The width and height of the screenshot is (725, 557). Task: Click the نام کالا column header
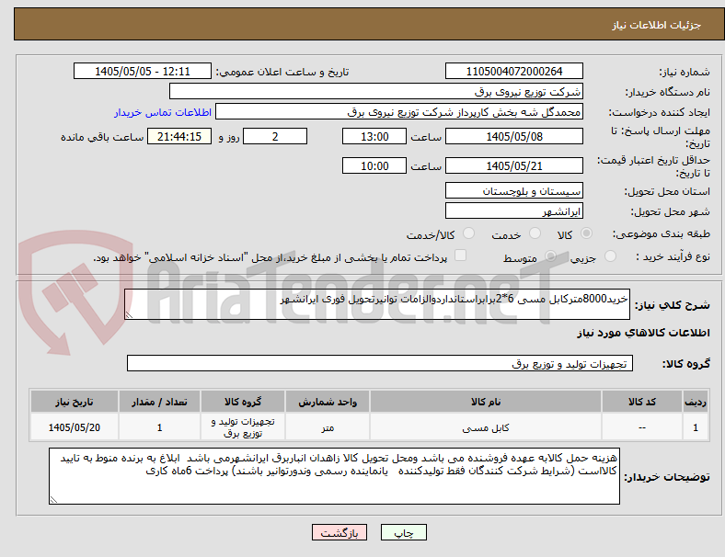[486, 402]
